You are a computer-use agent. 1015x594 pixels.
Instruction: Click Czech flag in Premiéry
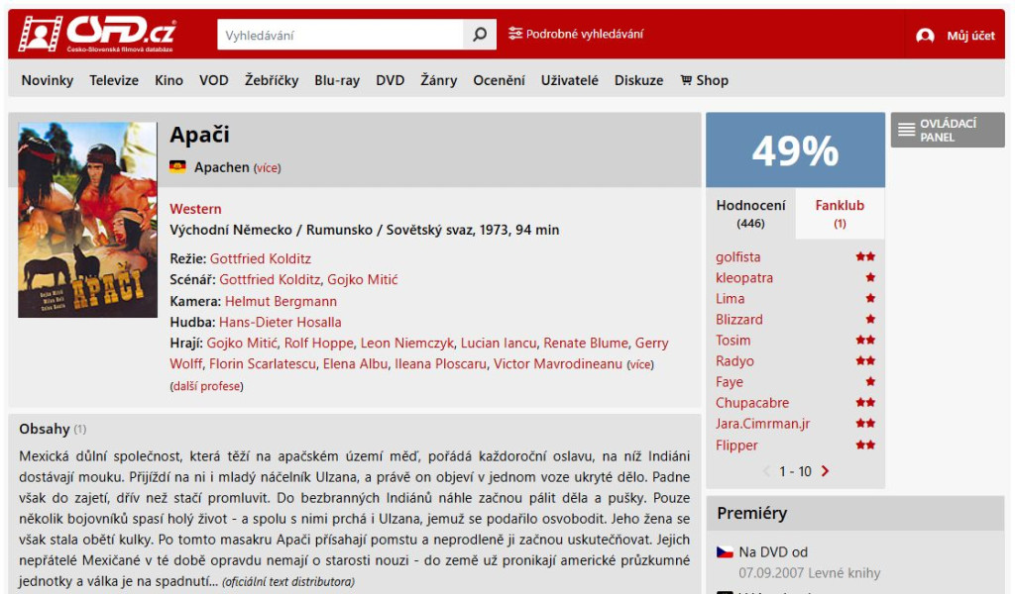tap(725, 552)
